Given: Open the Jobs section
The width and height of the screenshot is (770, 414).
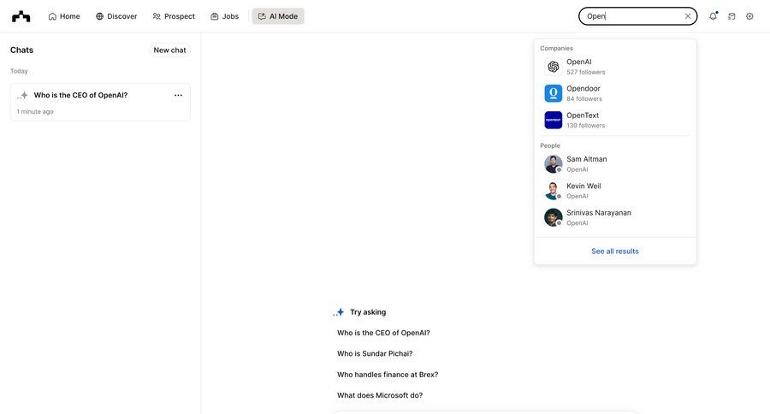Looking at the screenshot, I should pos(224,16).
